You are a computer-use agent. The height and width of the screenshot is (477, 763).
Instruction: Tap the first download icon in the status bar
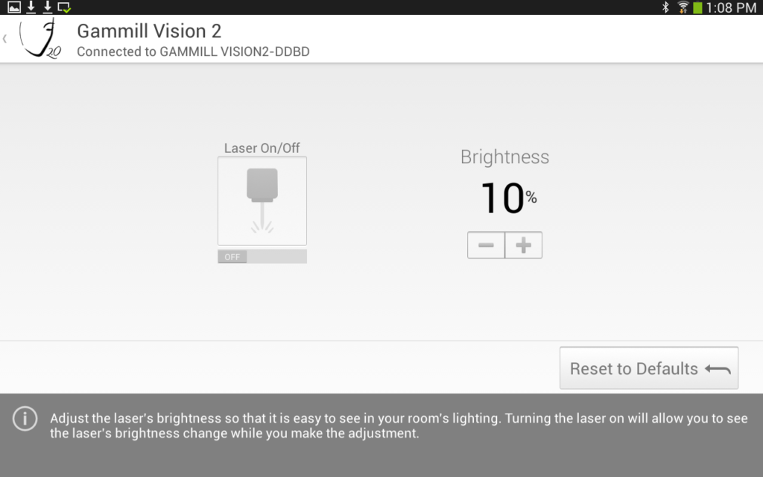[x=31, y=7]
